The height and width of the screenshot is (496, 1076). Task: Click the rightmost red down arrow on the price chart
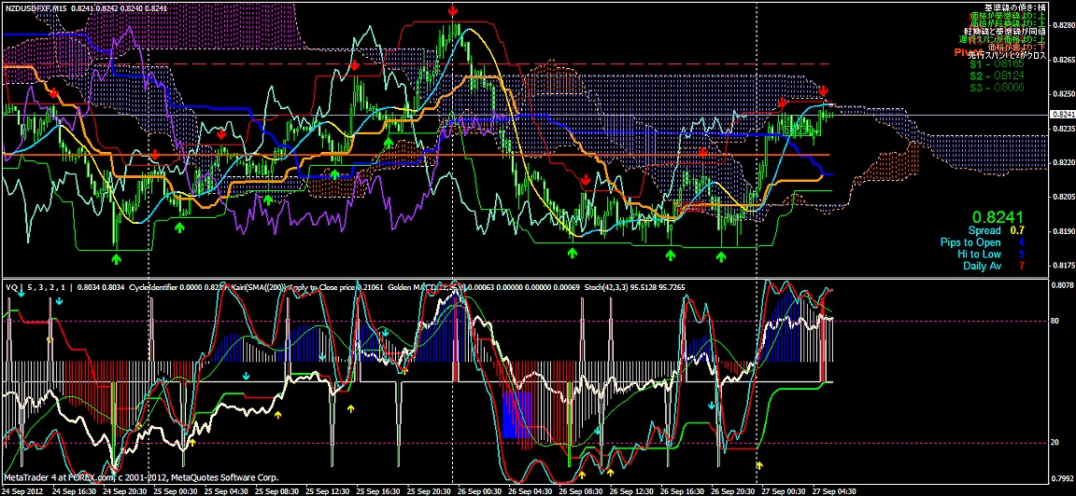[824, 90]
